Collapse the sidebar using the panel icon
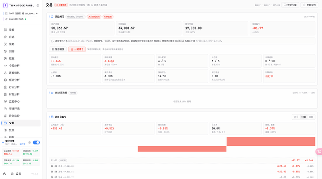Screen dimensions: 322x179 pos(38,5)
